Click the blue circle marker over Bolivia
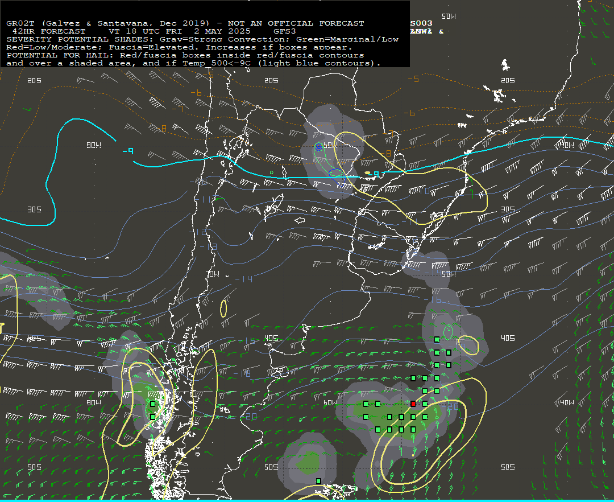 [319, 147]
